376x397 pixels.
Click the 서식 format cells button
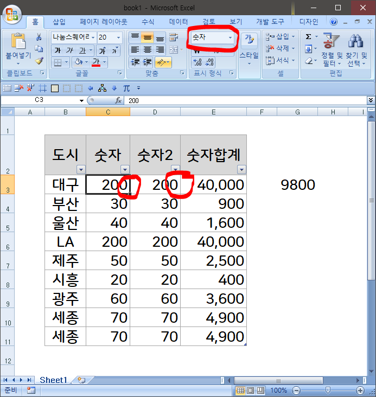coord(280,60)
